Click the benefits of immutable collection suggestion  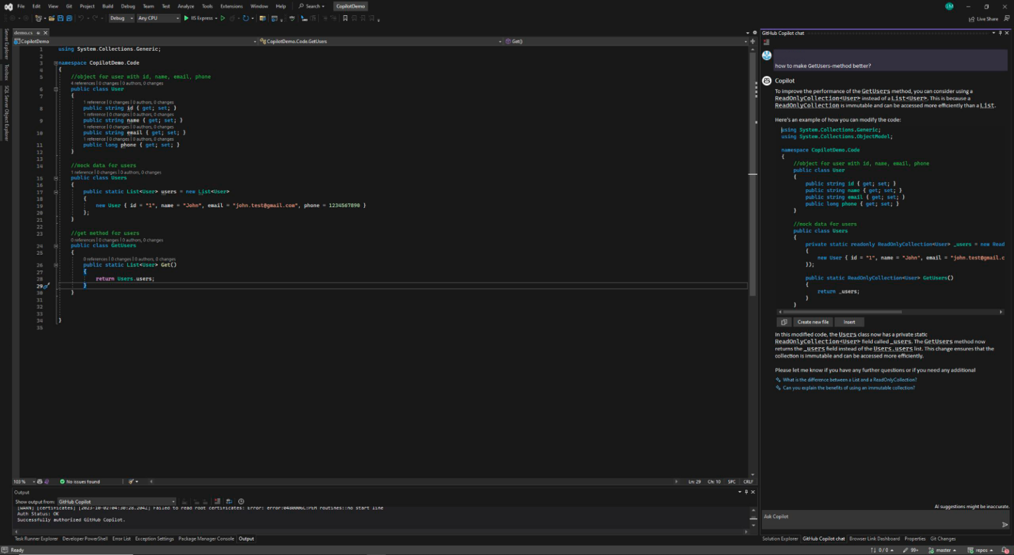849,388
